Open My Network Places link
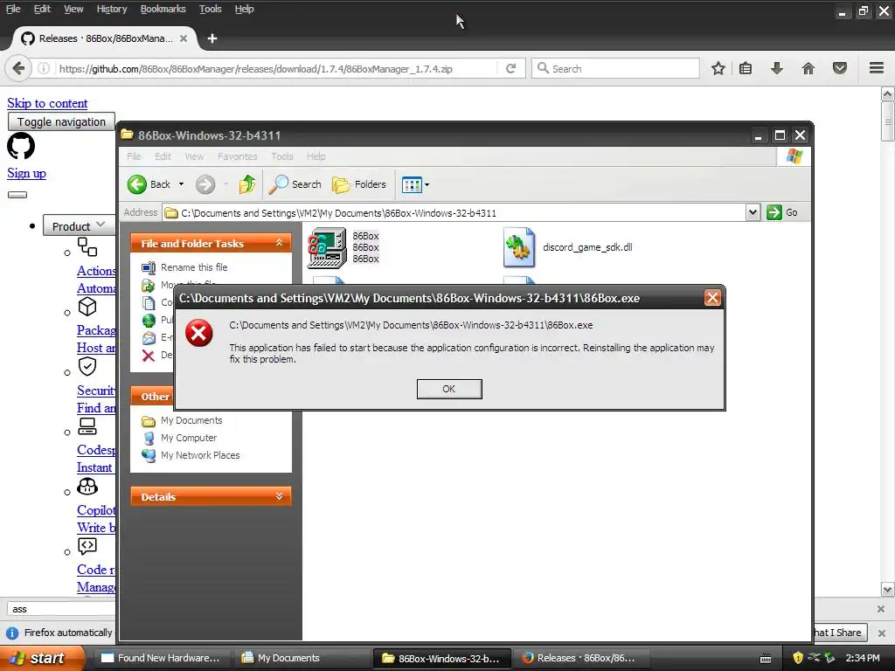This screenshot has width=895, height=671. pyautogui.click(x=200, y=455)
